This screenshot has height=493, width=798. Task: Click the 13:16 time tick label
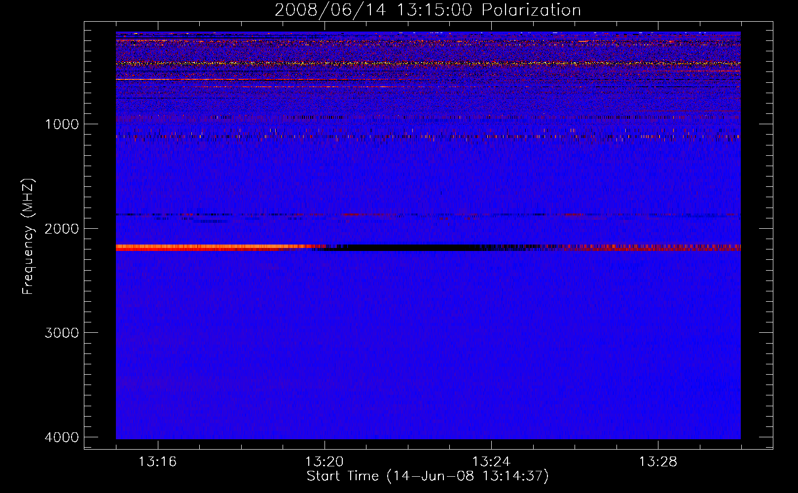tap(157, 461)
